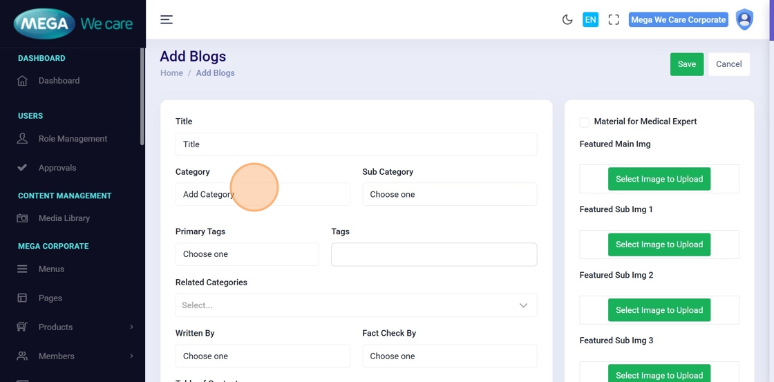The width and height of the screenshot is (774, 382).
Task: Open the Related Categories dropdown
Action: [x=356, y=305]
